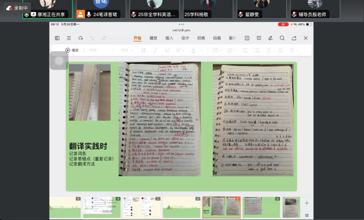Select the pen annotation icon
Screen dimensions: 364x220
(270, 38)
